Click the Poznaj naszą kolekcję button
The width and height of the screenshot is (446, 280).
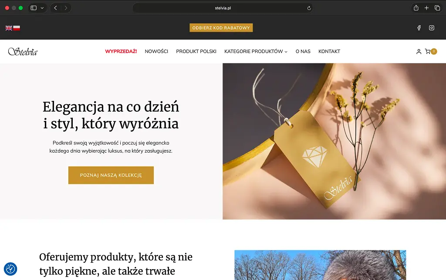[111, 175]
